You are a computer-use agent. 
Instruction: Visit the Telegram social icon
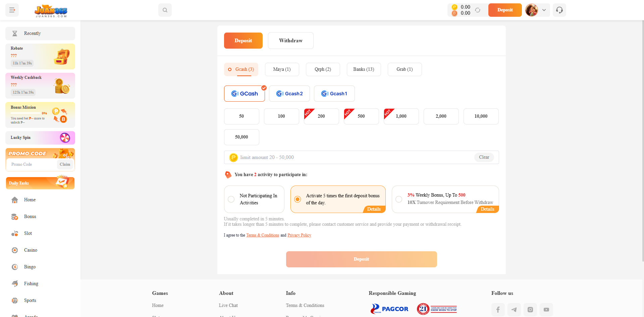[514, 310]
